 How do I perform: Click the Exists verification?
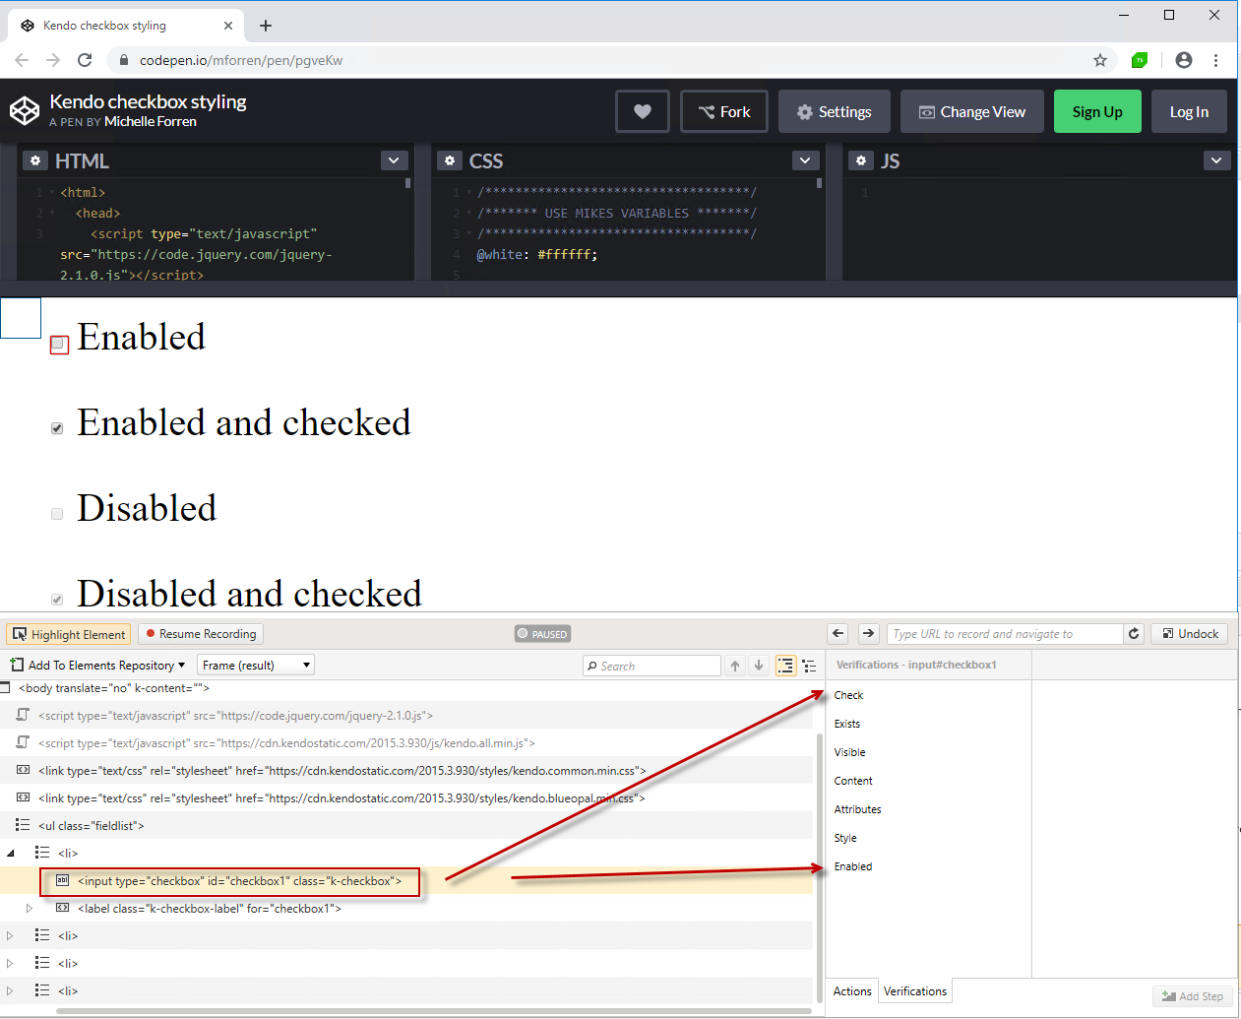(847, 724)
